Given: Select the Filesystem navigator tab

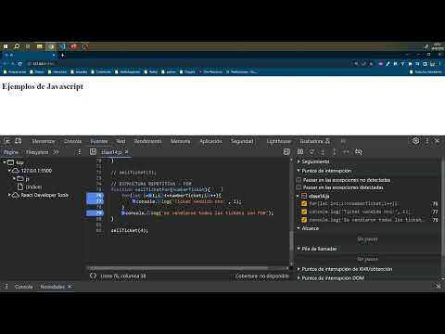Looking at the screenshot, I should [x=37, y=152].
